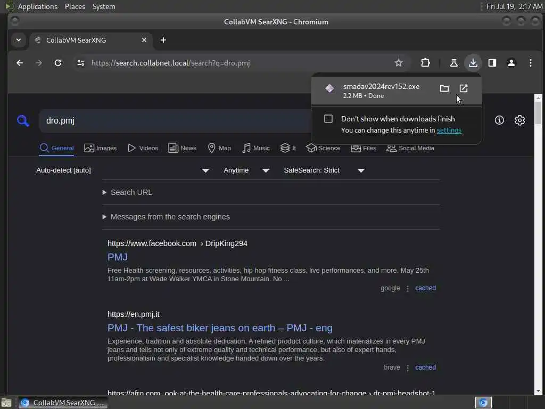Image resolution: width=545 pixels, height=409 pixels.
Task: Click the smadav2024rev152.exe file icon
Action: point(329,88)
